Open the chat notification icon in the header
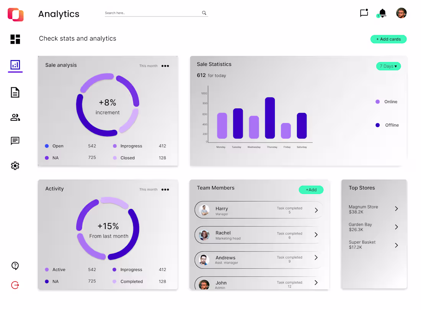The height and width of the screenshot is (310, 421). 364,13
